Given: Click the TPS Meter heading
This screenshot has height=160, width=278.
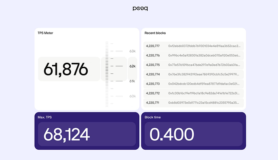Looking at the screenshot, I should coord(45,33).
